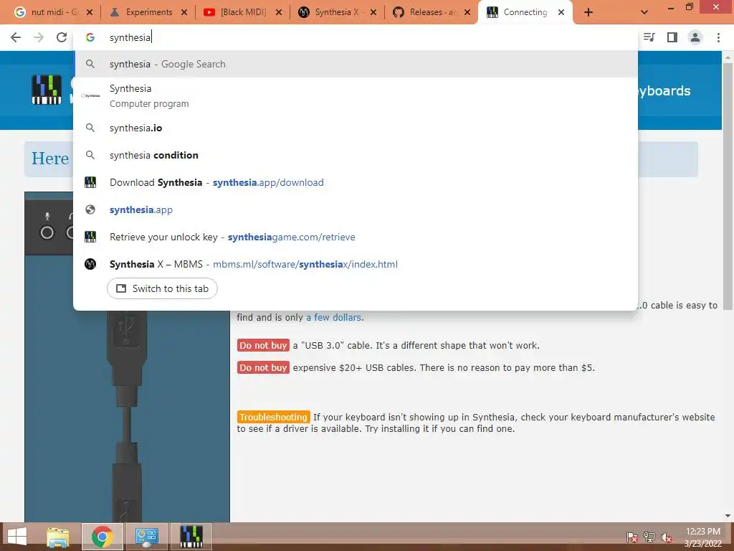Open the Synthesia app on the taskbar
Screen dimensions: 734x551
click(191, 537)
